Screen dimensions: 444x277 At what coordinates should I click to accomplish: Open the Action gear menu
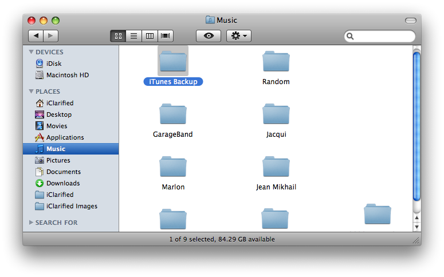[x=239, y=36]
